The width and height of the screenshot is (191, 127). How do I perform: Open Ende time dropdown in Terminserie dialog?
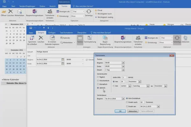123,66
